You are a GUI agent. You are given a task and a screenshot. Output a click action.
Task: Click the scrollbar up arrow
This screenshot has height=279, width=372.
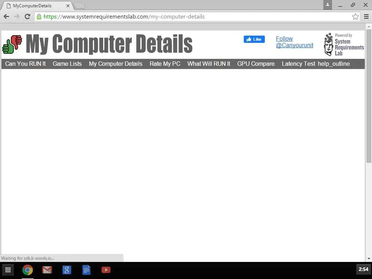[x=368, y=27]
